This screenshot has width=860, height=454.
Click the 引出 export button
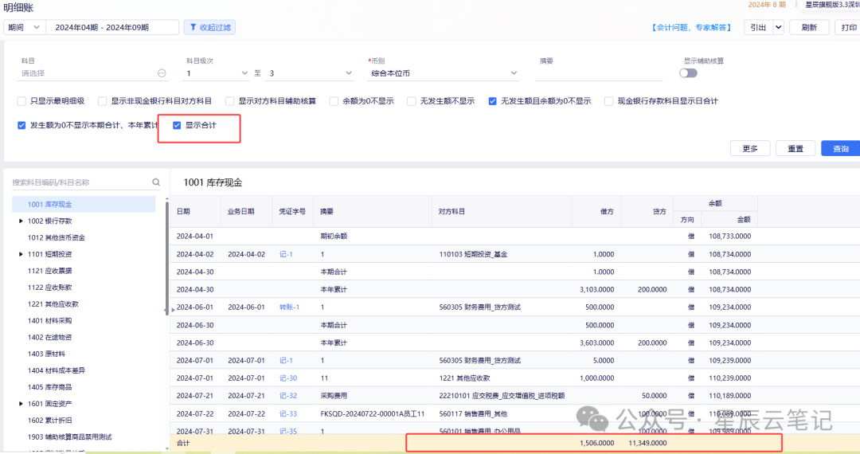pos(758,27)
